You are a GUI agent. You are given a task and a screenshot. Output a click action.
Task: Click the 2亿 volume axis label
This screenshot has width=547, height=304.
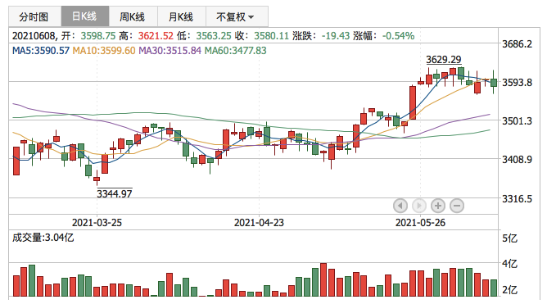509,290
